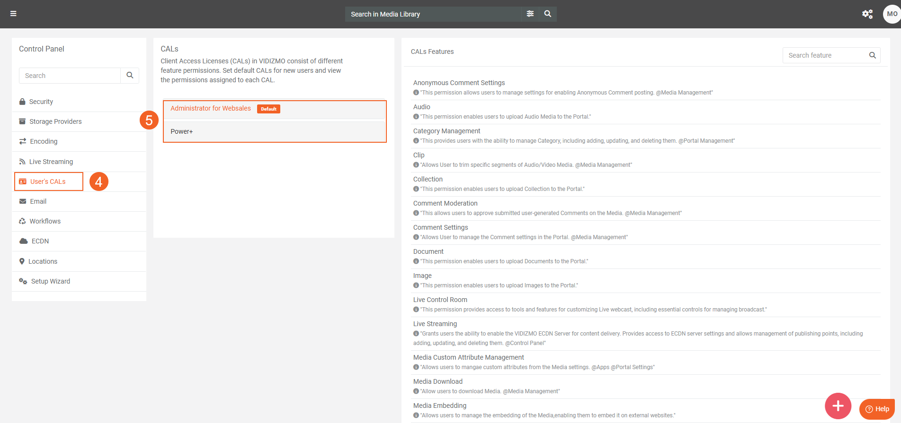Viewport: 901px width, 423px height.
Task: Open Storage Providers settings
Action: [55, 121]
